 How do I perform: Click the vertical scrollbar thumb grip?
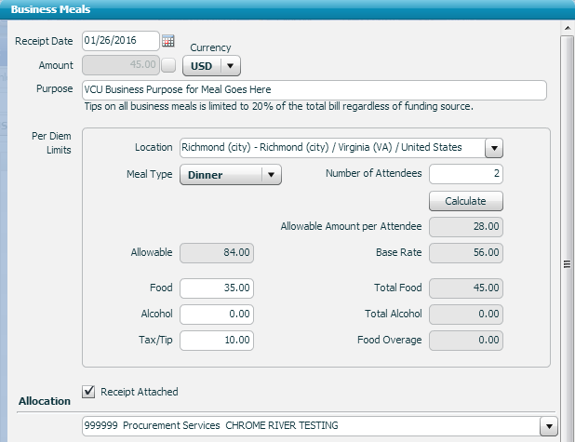click(x=567, y=264)
